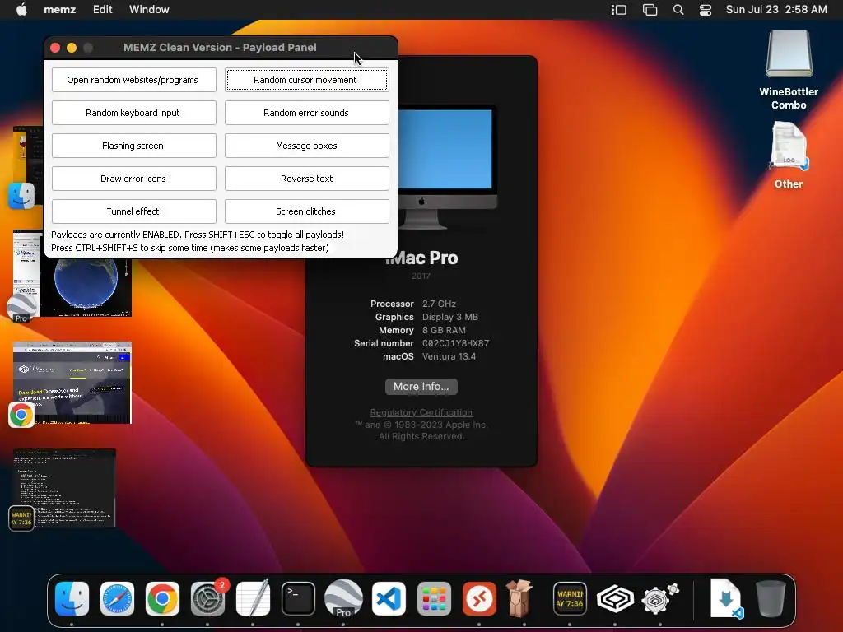
Task: Open Google Earth Pro in dock
Action: [x=343, y=598]
